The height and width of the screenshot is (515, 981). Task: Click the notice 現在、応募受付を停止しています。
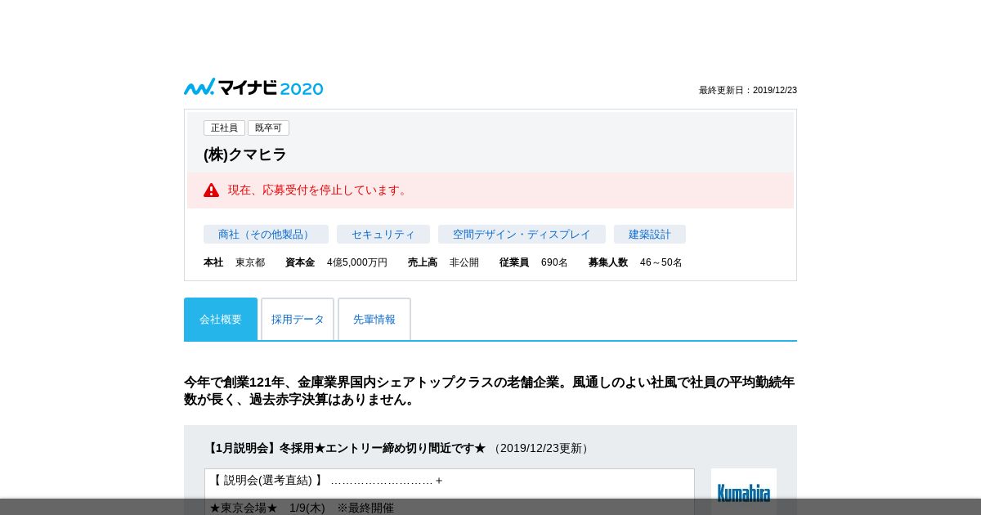[x=319, y=190]
